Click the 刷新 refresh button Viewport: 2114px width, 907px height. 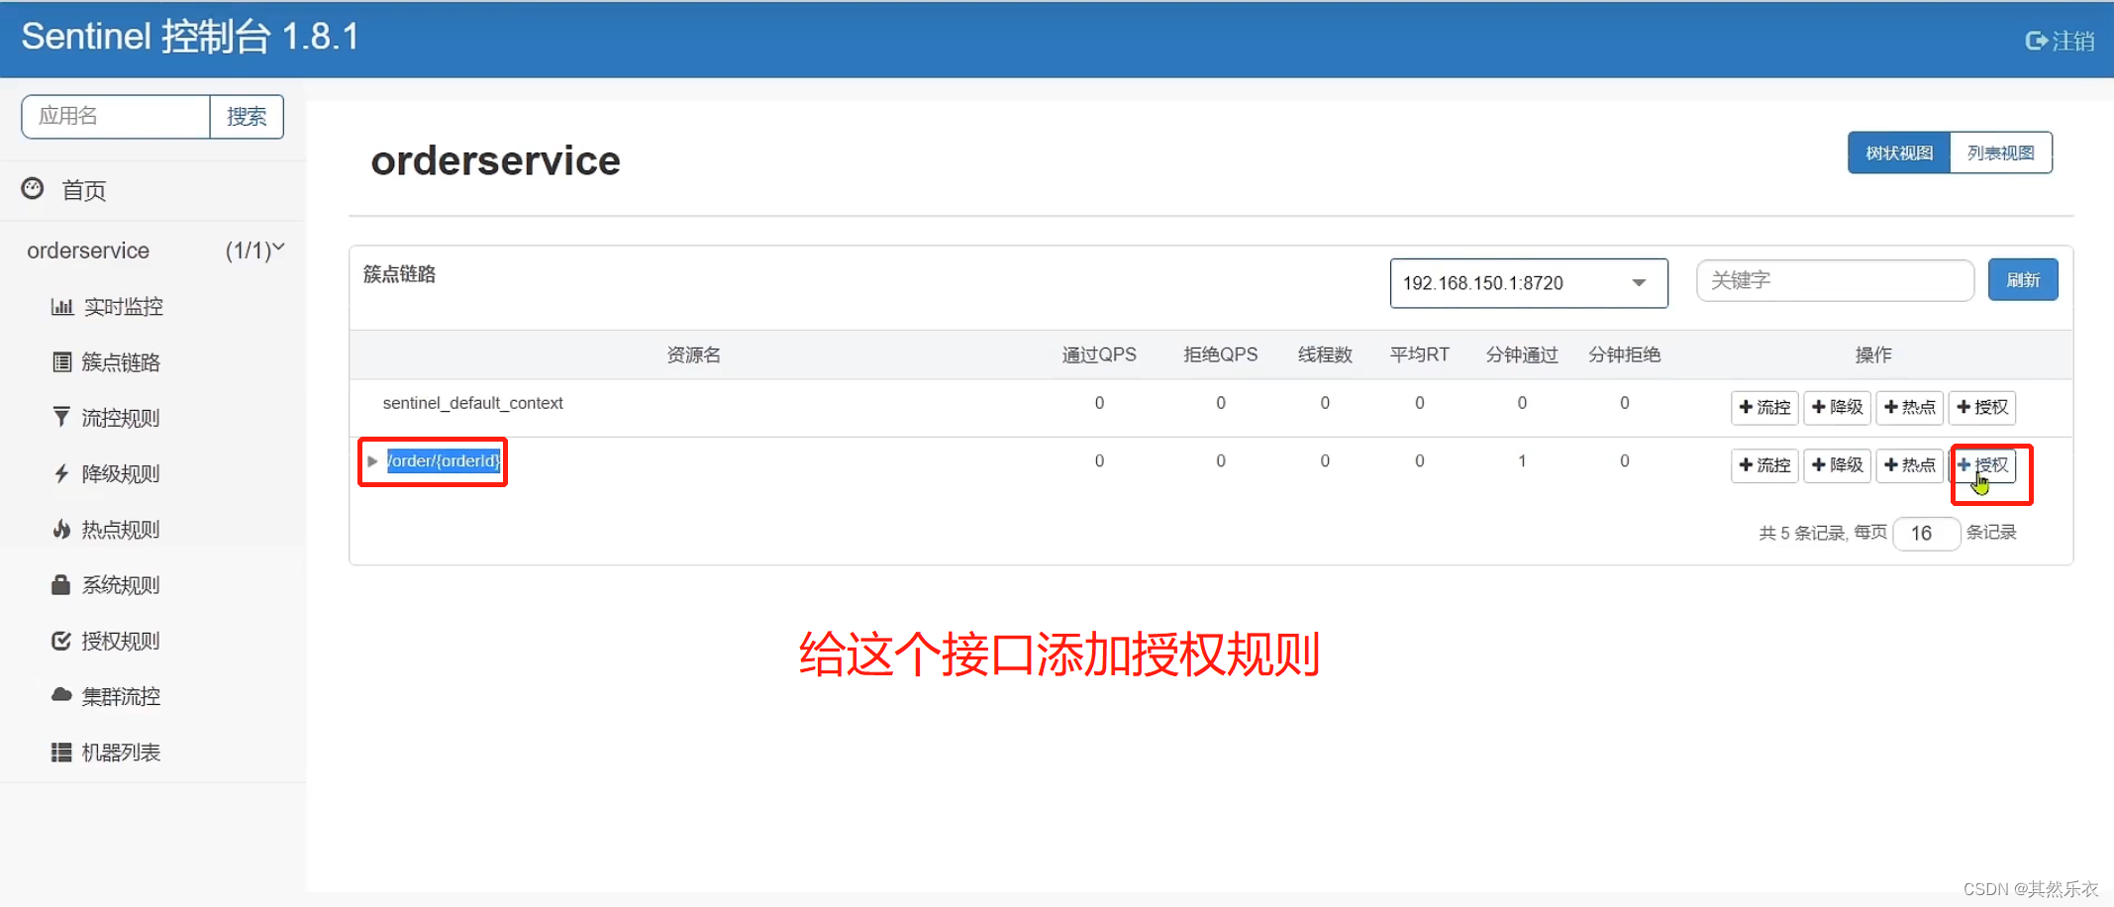[2023, 279]
